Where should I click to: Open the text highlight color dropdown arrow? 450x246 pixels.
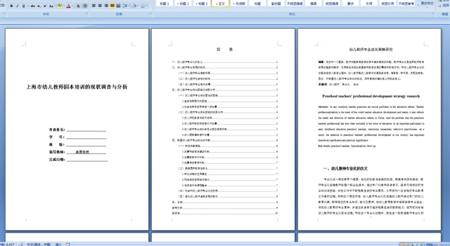[x=64, y=6]
